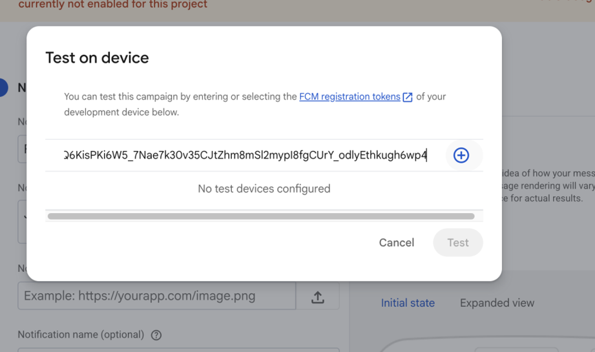
Task: Click the disabled Test button
Action: point(458,242)
